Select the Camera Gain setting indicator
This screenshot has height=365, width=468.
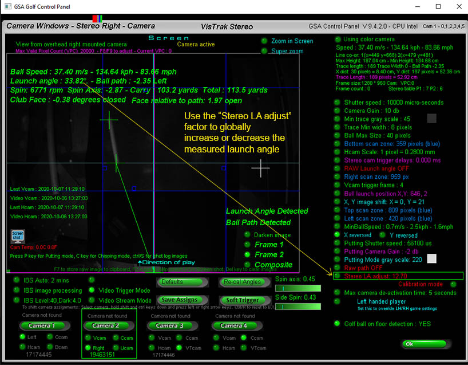(x=338, y=111)
